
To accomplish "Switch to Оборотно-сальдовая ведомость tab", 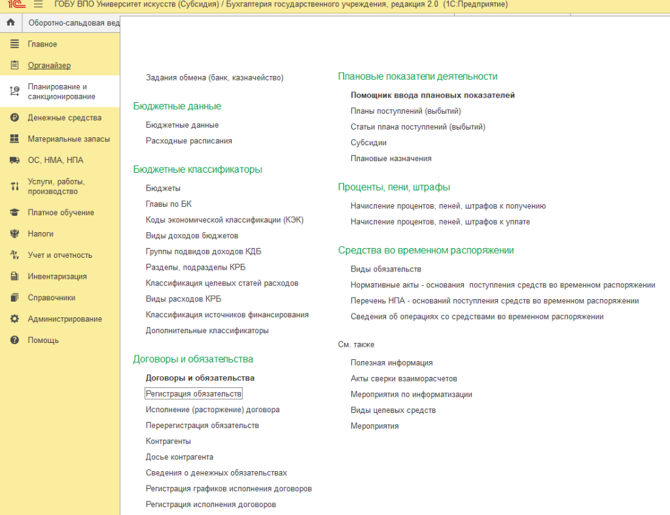I will 73,23.
